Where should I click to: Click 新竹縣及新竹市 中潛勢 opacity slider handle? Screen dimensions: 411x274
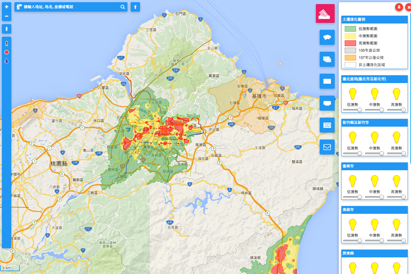pos(381,153)
